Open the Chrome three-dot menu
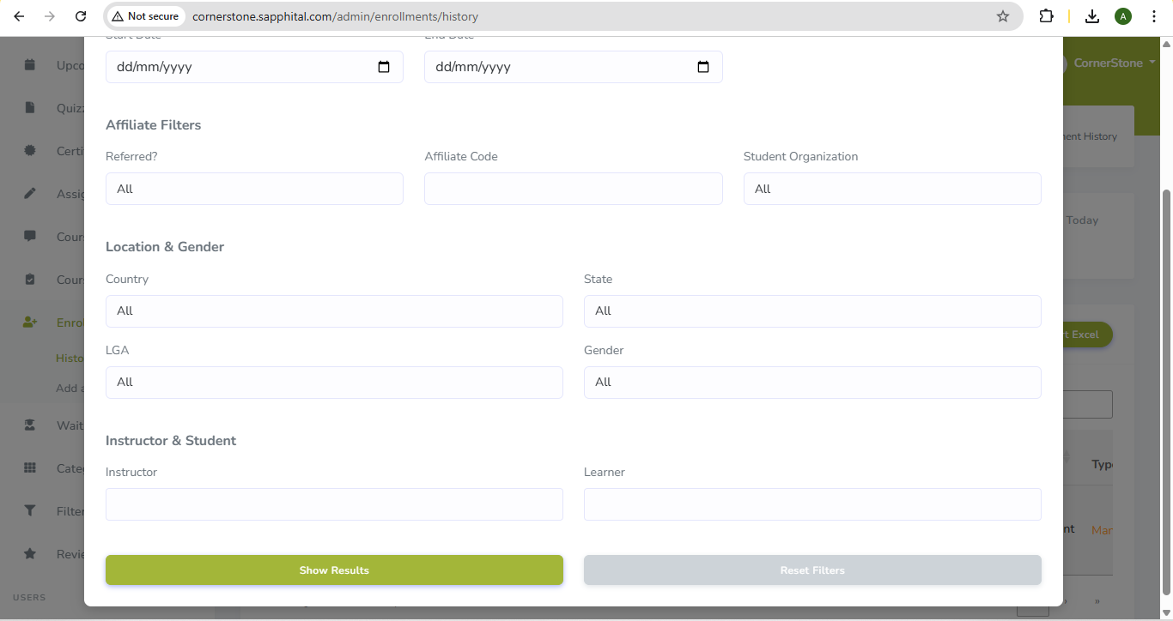The image size is (1173, 621). [x=1154, y=16]
